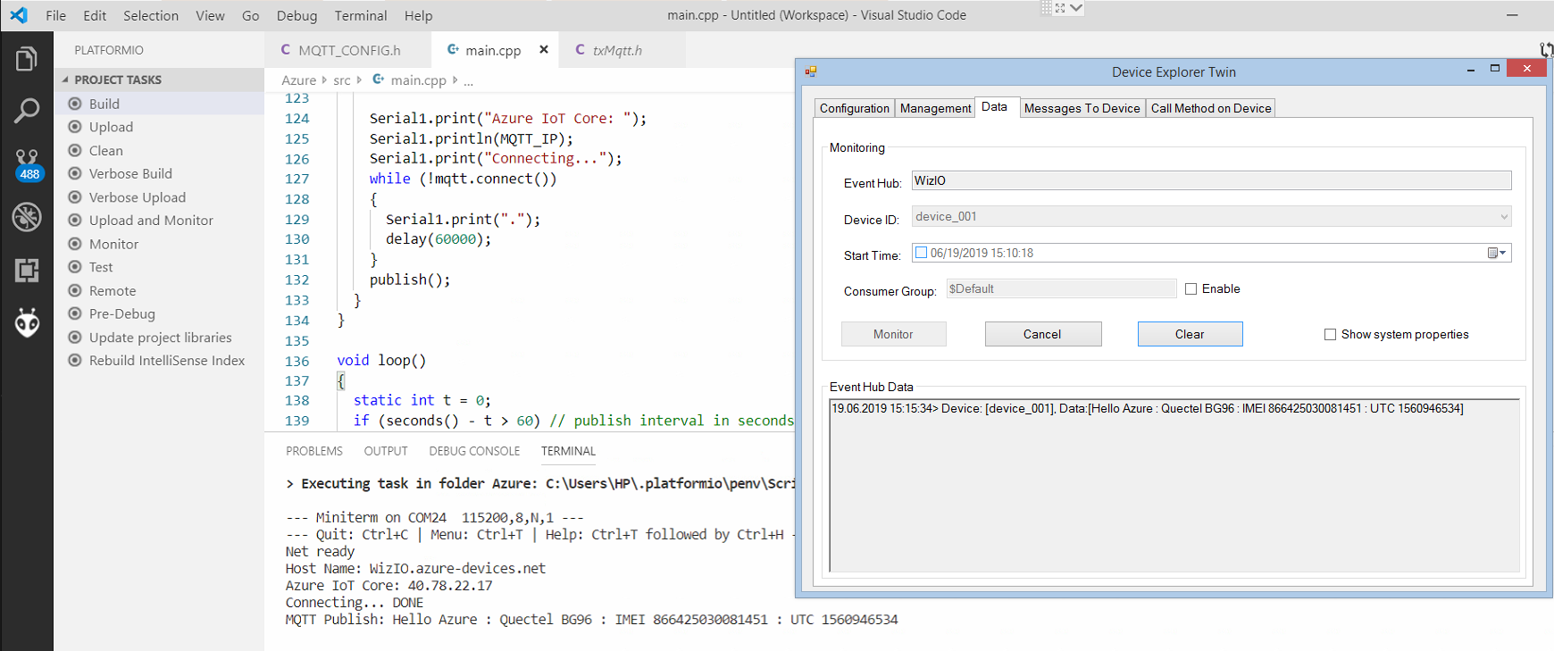Open the File menu

point(56,15)
